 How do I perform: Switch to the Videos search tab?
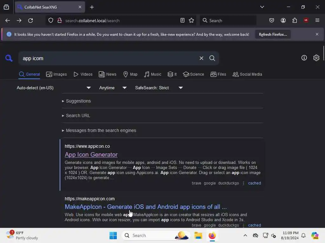pos(83,74)
